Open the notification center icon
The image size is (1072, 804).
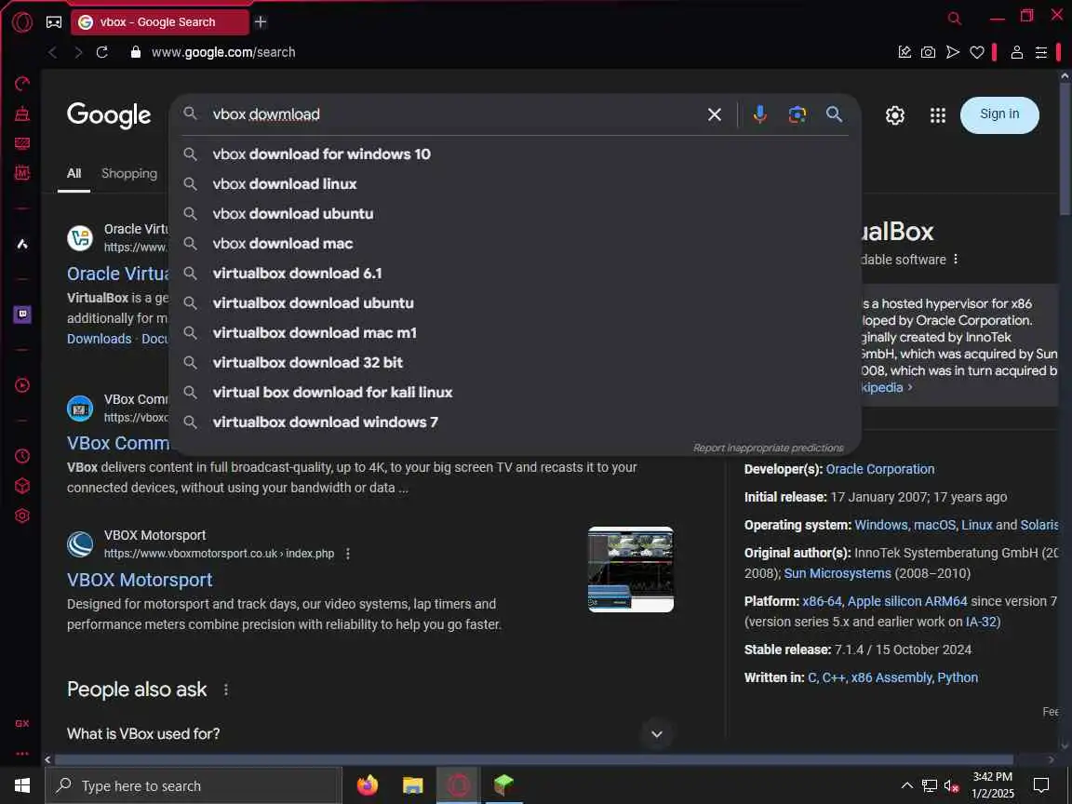coord(1040,785)
